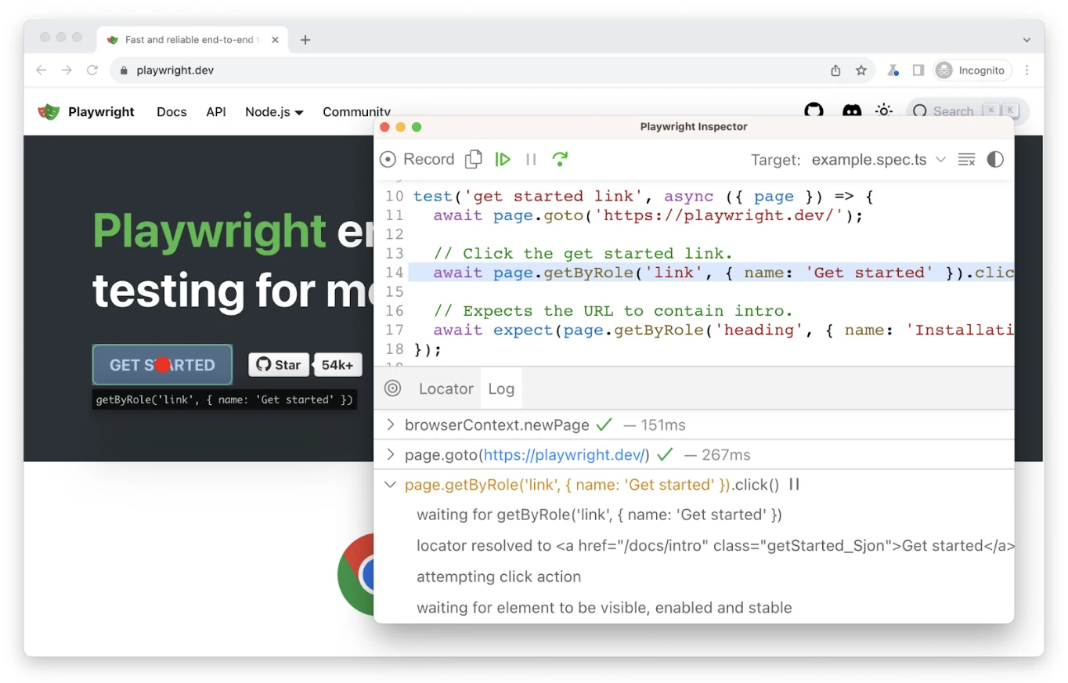
Task: Click the address bar showing playwright.dev
Action: [493, 70]
